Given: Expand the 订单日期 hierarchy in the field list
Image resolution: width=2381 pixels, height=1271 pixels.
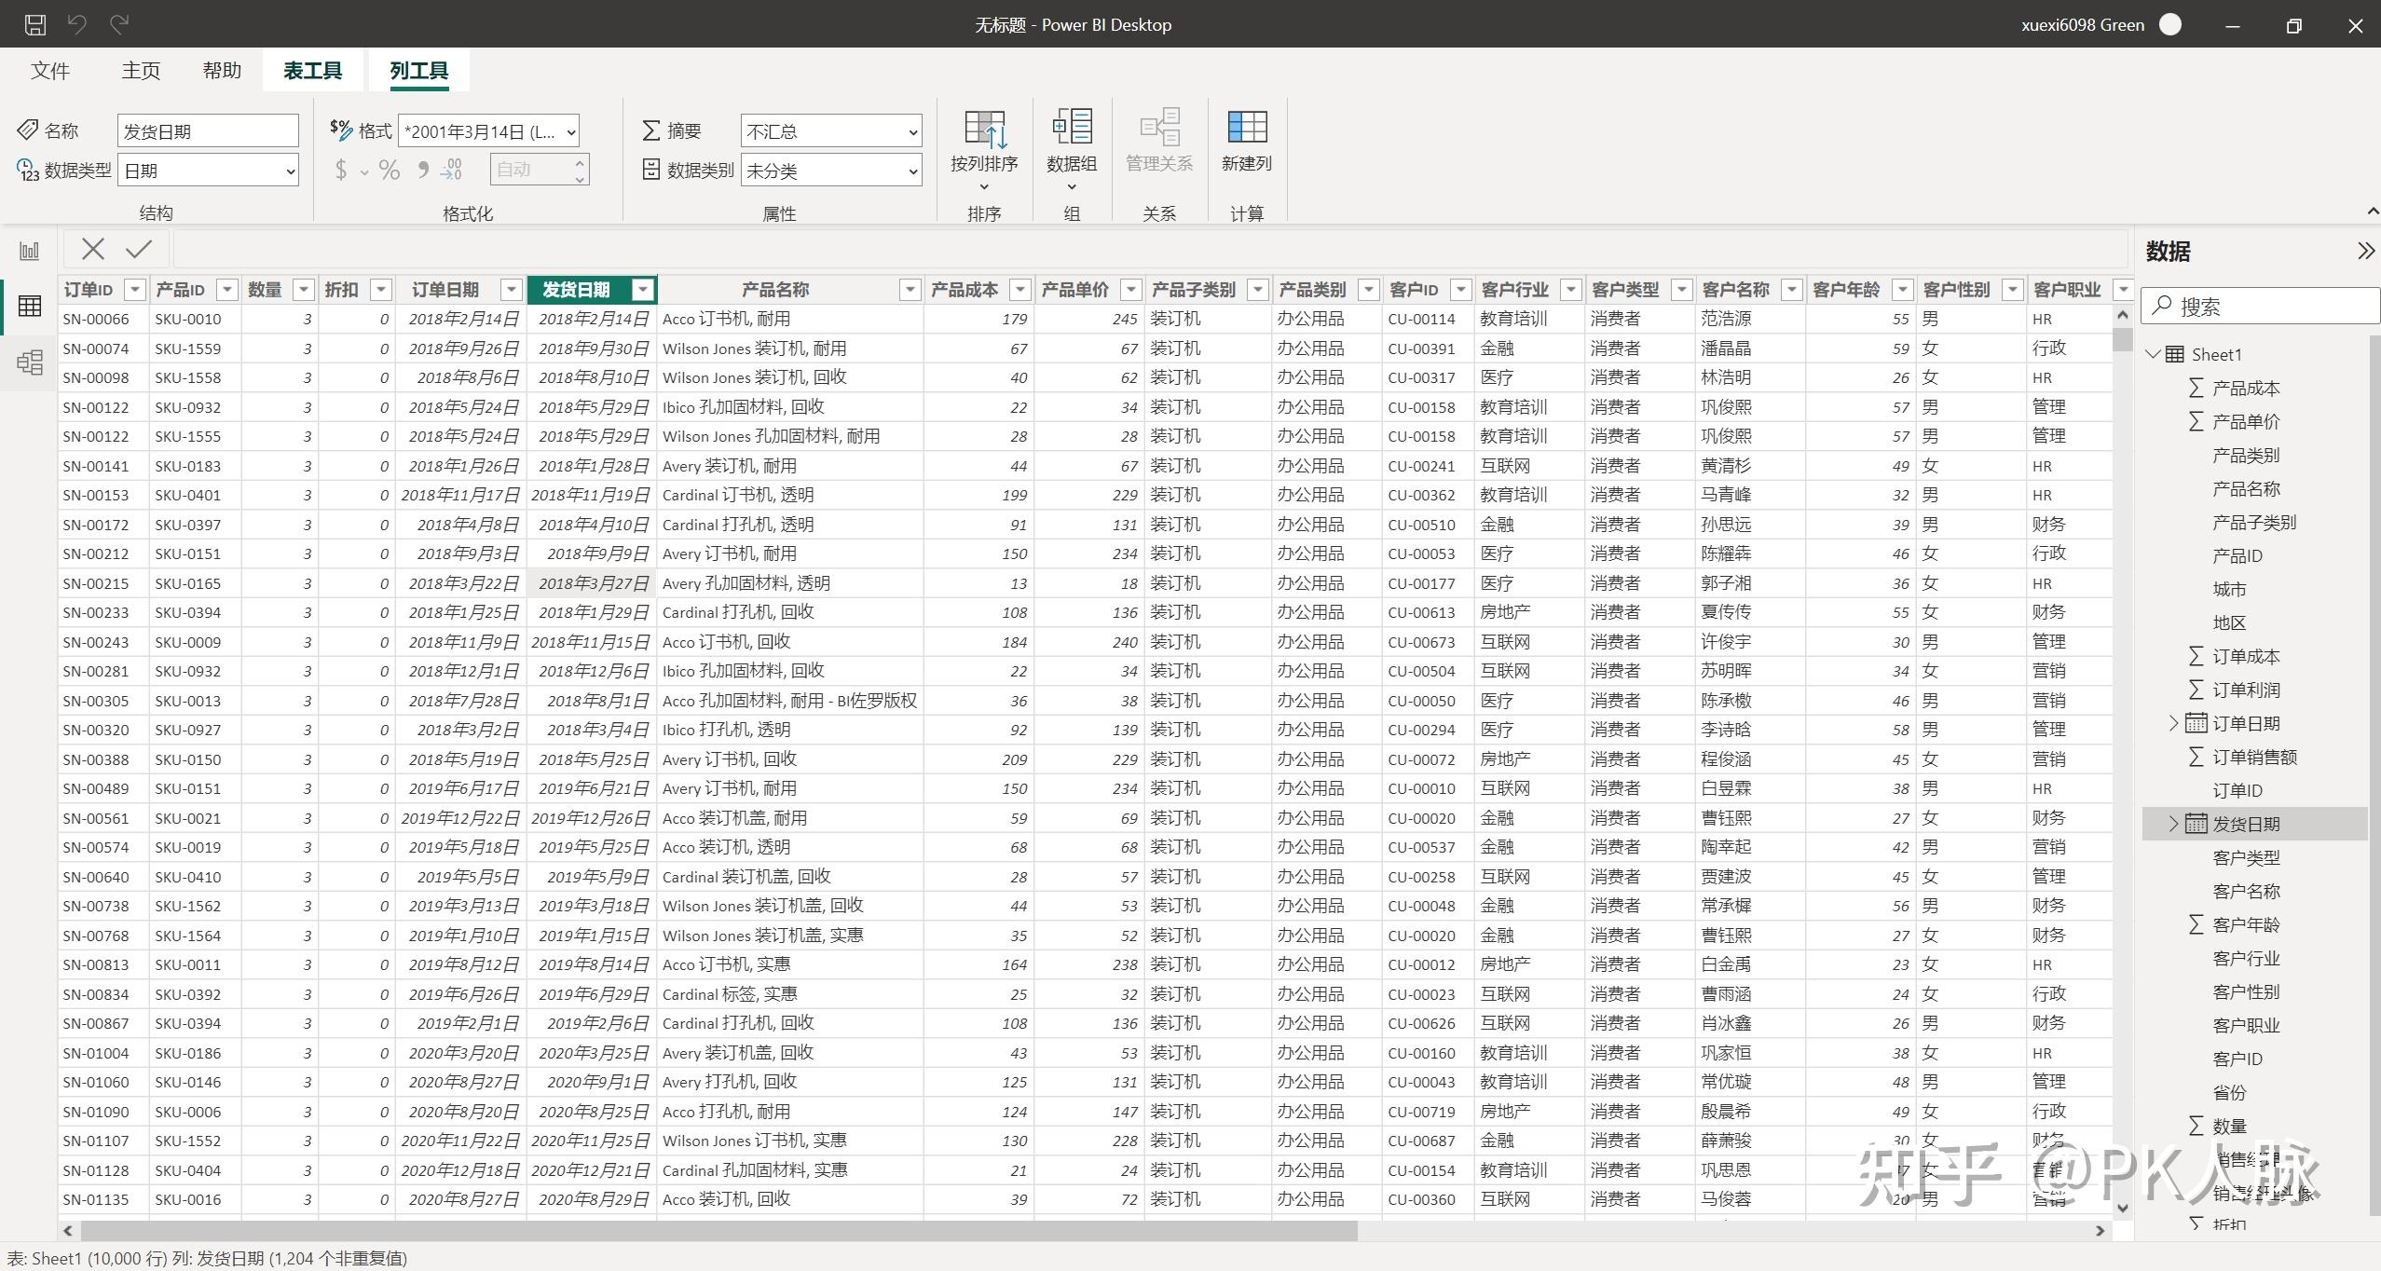Looking at the screenshot, I should pyautogui.click(x=2173, y=723).
